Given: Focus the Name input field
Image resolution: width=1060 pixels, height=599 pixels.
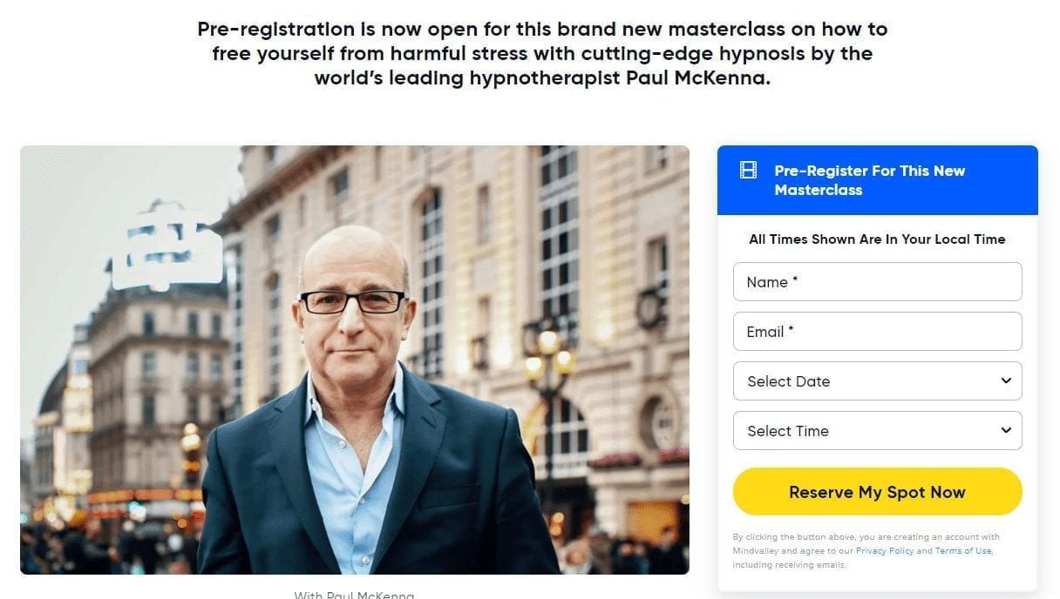Looking at the screenshot, I should click(x=878, y=282).
